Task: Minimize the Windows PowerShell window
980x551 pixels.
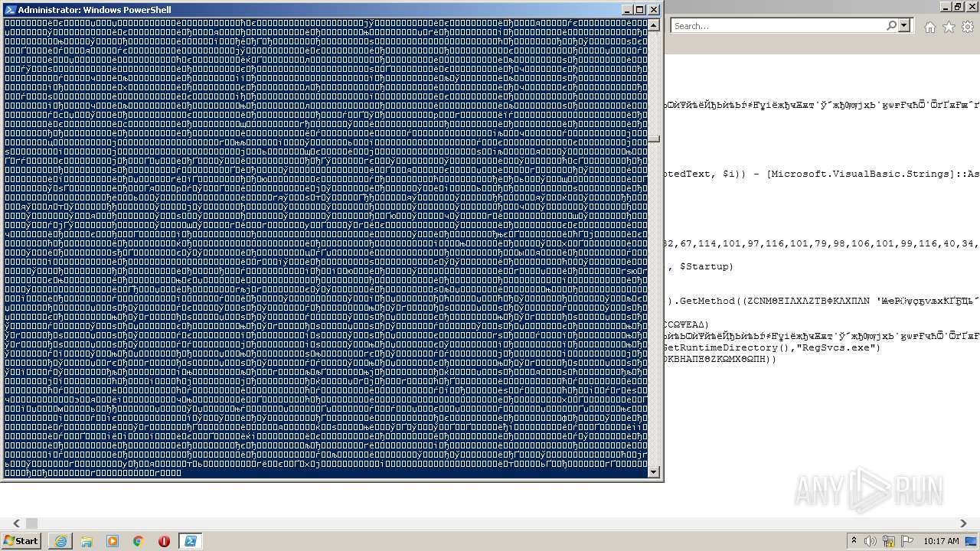Action: (627, 10)
